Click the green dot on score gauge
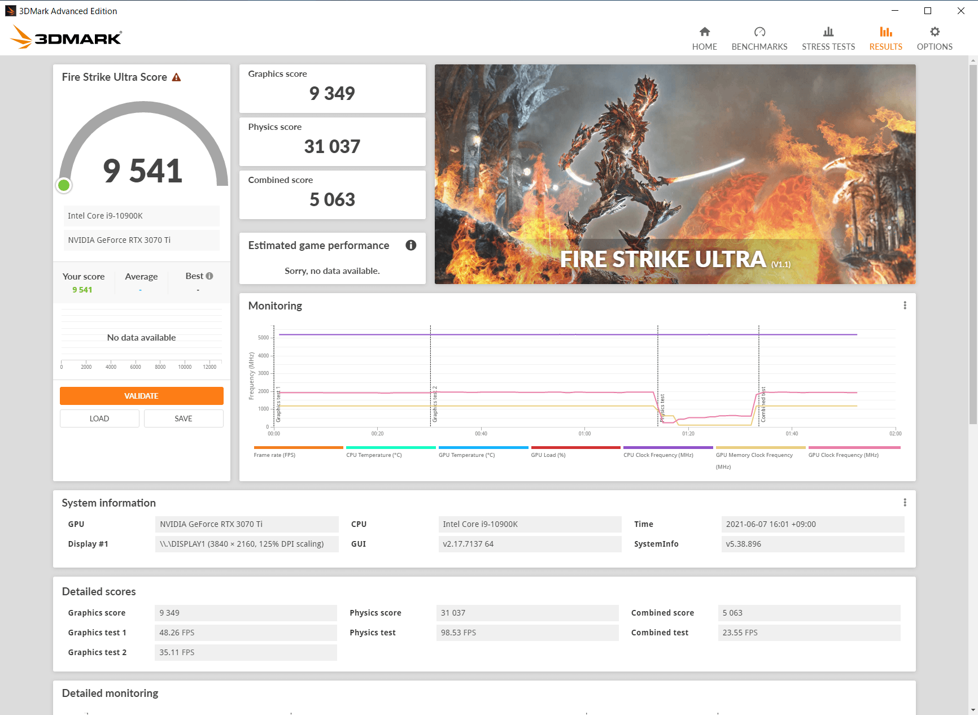 (x=64, y=185)
